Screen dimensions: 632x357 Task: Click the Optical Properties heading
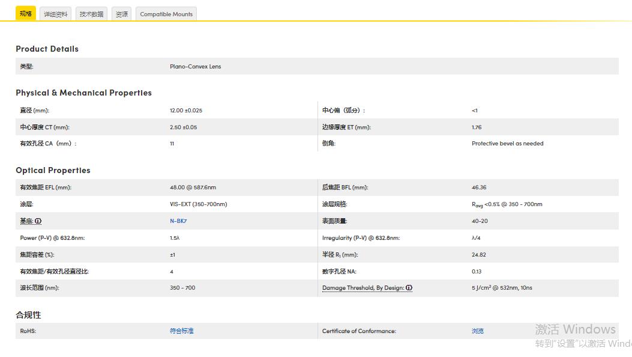pos(53,170)
